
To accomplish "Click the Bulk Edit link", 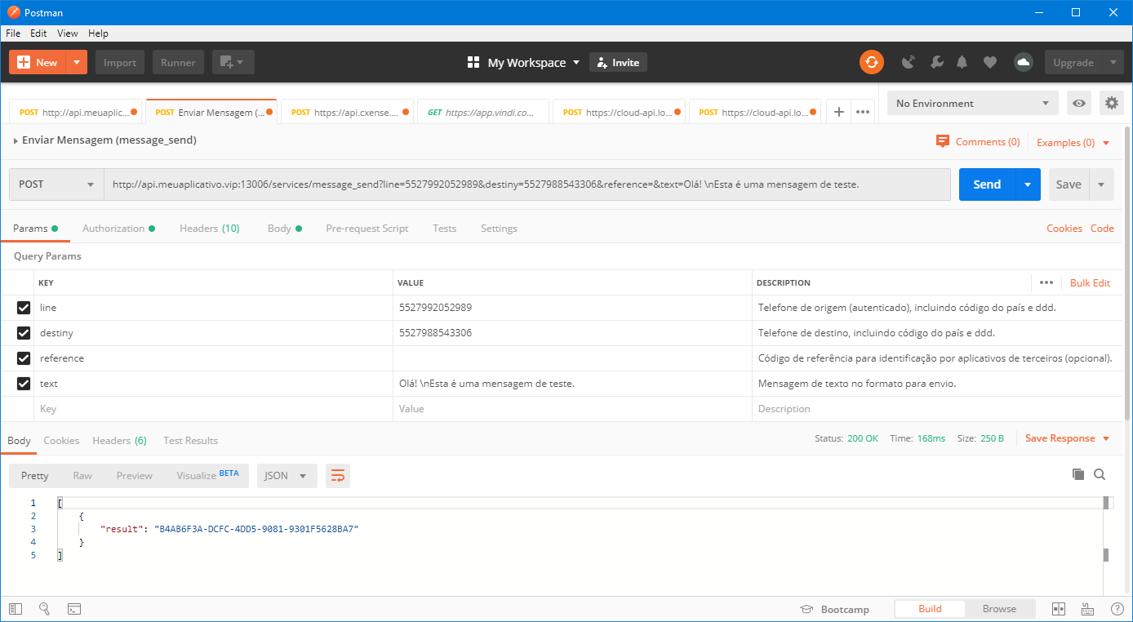I will tap(1090, 282).
